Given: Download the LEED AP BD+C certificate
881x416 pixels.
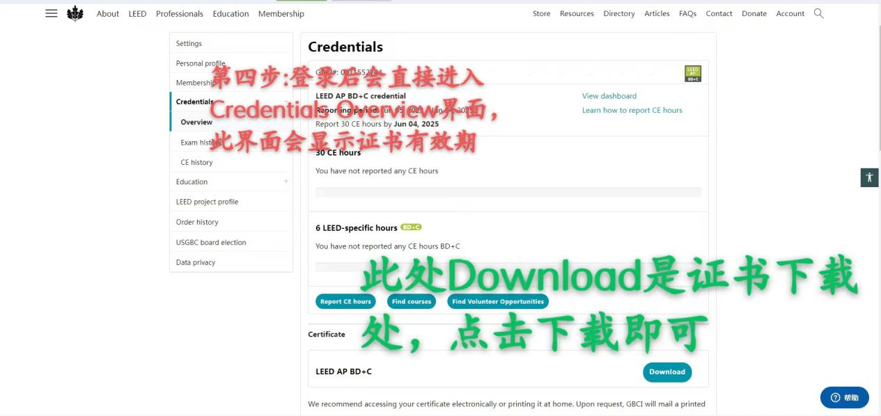Looking at the screenshot, I should tap(666, 371).
